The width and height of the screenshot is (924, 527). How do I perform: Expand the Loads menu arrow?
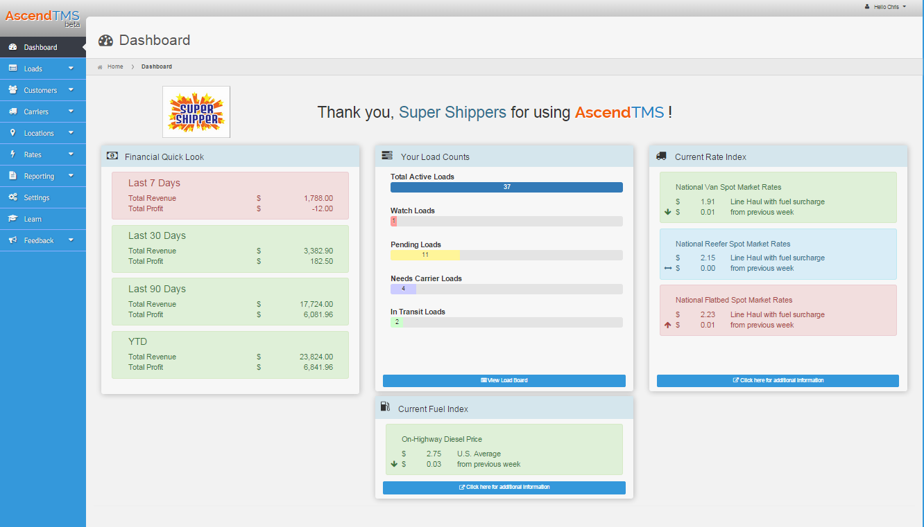[71, 69]
